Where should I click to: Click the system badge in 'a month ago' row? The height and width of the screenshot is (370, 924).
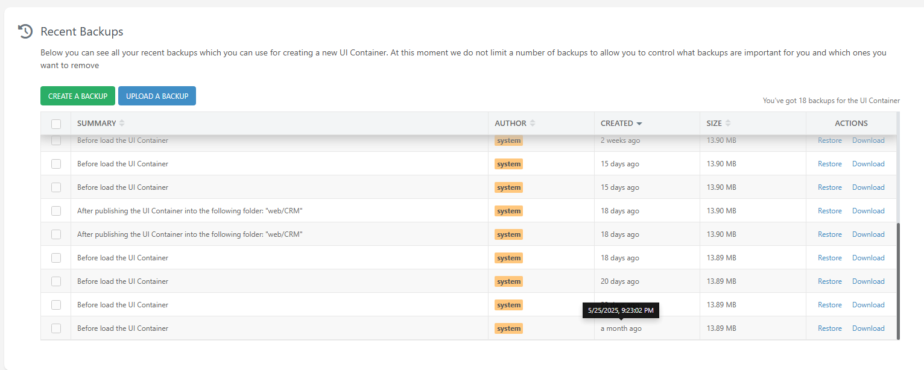pyautogui.click(x=508, y=328)
